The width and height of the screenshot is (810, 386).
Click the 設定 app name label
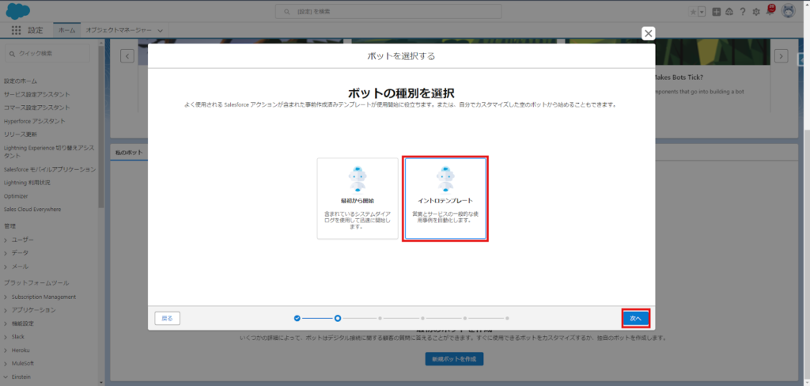(35, 31)
